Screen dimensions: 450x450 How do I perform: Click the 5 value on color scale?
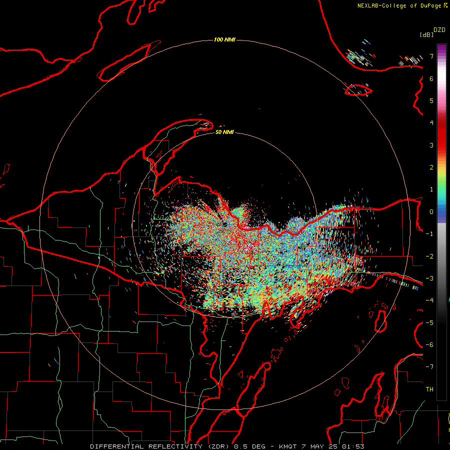(x=431, y=100)
